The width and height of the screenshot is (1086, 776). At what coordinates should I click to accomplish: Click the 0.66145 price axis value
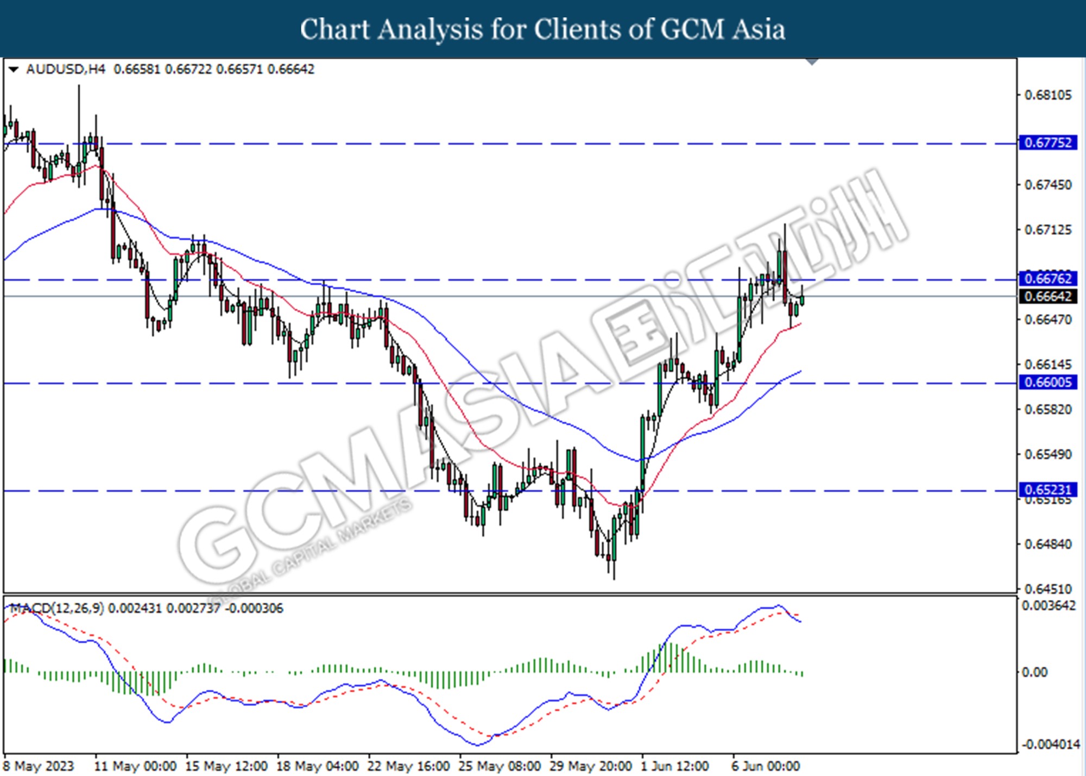tap(1048, 365)
